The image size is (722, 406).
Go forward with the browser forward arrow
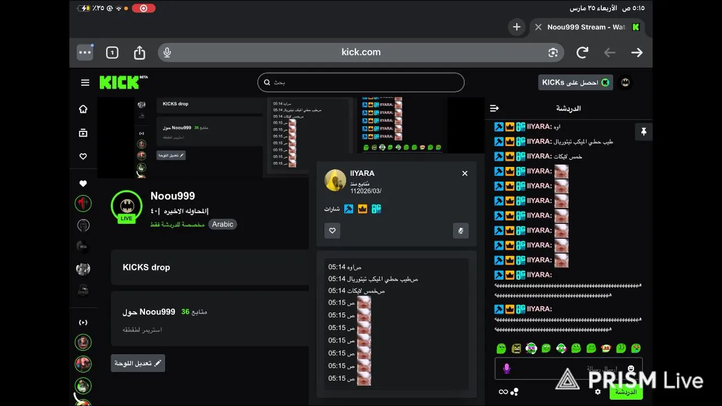click(x=637, y=52)
